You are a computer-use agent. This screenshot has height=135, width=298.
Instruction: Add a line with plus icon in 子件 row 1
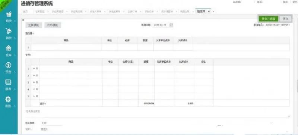tap(34, 69)
